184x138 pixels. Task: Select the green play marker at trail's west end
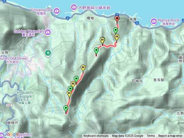(x=96, y=51)
